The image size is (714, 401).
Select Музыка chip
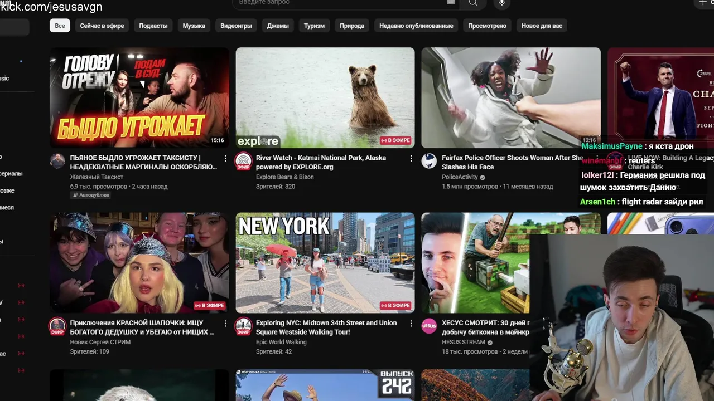click(x=194, y=26)
